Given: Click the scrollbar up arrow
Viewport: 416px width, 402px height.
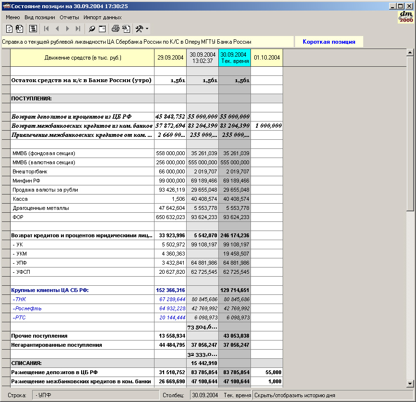Looking at the screenshot, I should point(410,52).
